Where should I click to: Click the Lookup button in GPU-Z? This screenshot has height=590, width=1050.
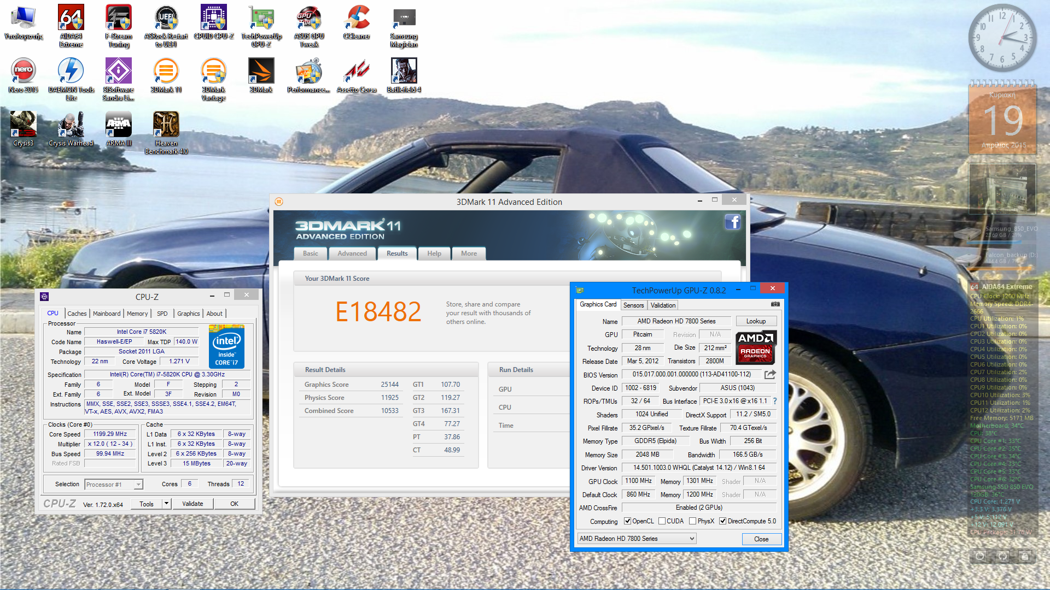point(756,321)
